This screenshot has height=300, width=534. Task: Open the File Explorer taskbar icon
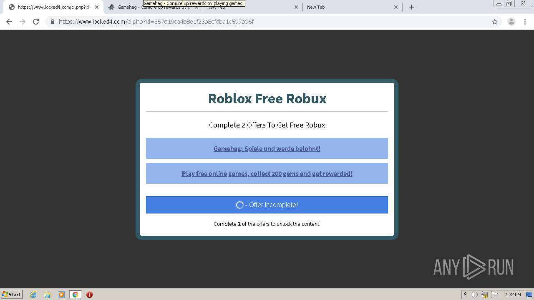click(47, 295)
